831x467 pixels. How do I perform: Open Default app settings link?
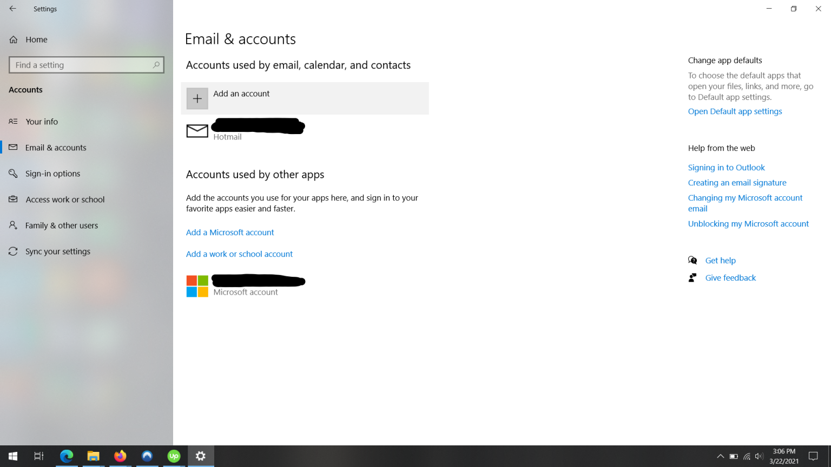point(735,111)
